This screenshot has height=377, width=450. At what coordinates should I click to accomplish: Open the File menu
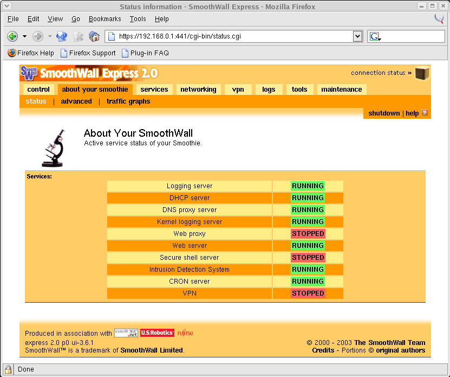click(x=13, y=19)
